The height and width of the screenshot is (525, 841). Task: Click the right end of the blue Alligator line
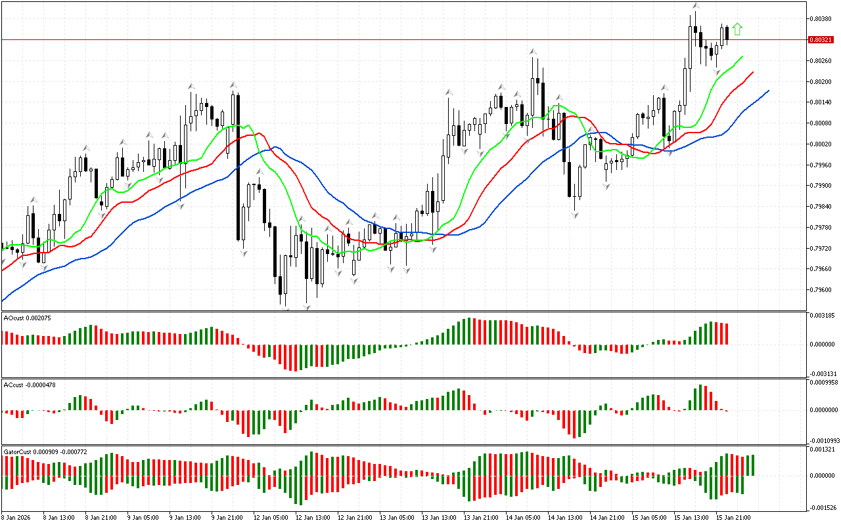[767, 91]
